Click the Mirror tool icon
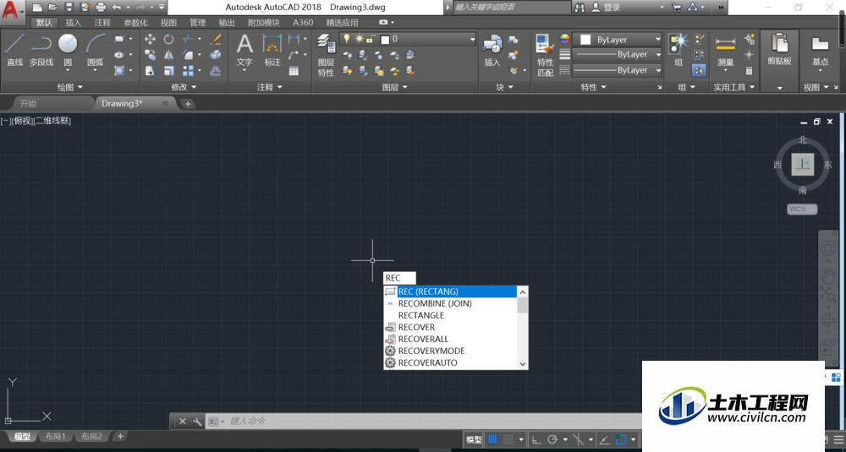Screen dimensions: 846x452 tap(169, 55)
